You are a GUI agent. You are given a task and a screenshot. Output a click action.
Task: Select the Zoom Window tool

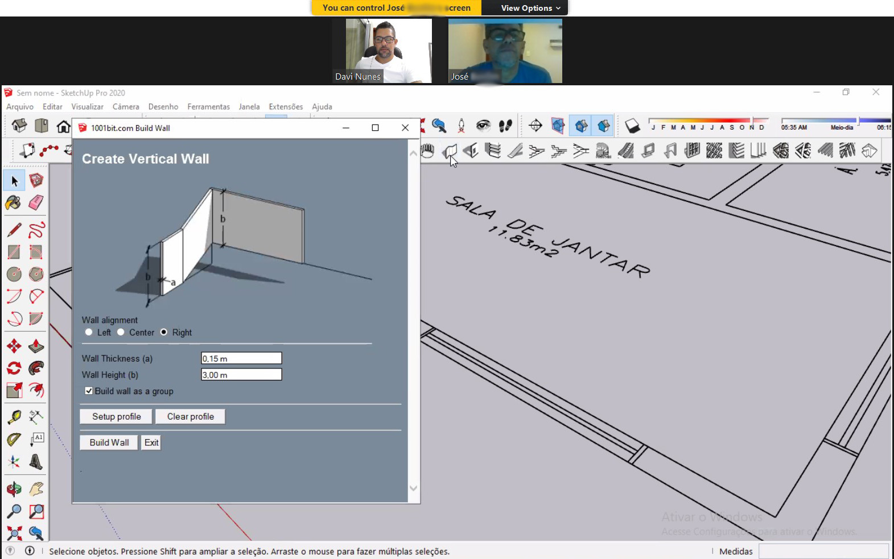click(x=36, y=511)
